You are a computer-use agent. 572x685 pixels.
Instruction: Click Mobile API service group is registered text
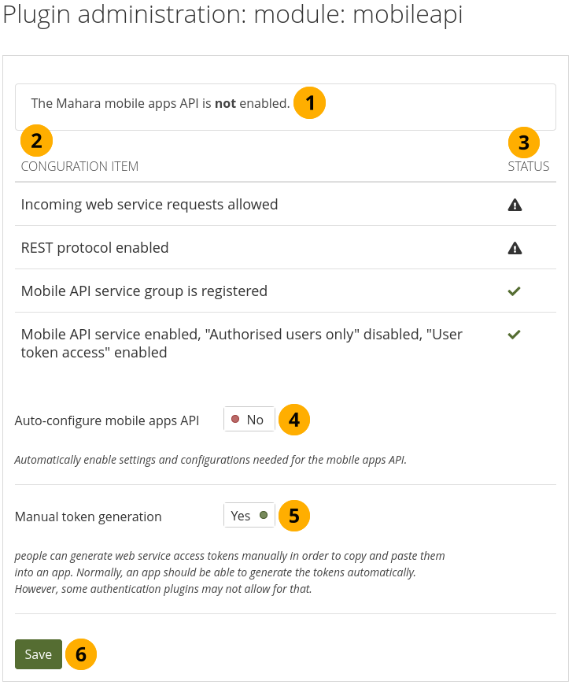[144, 291]
